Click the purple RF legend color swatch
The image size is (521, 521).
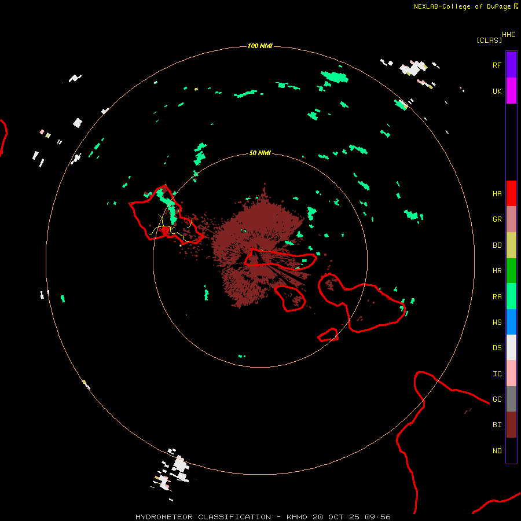511,65
